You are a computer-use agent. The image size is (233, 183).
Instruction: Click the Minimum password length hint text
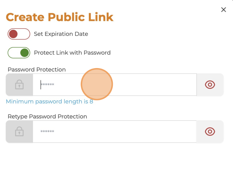(x=50, y=101)
